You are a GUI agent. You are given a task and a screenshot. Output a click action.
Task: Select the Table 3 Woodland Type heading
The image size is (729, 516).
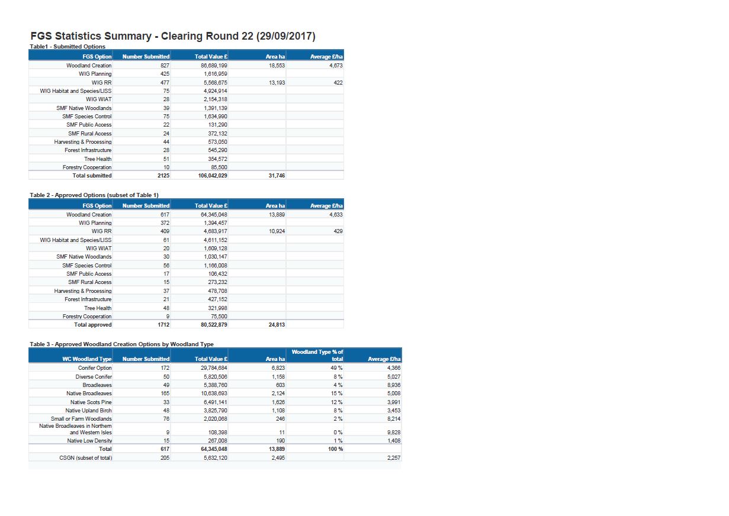121,344
